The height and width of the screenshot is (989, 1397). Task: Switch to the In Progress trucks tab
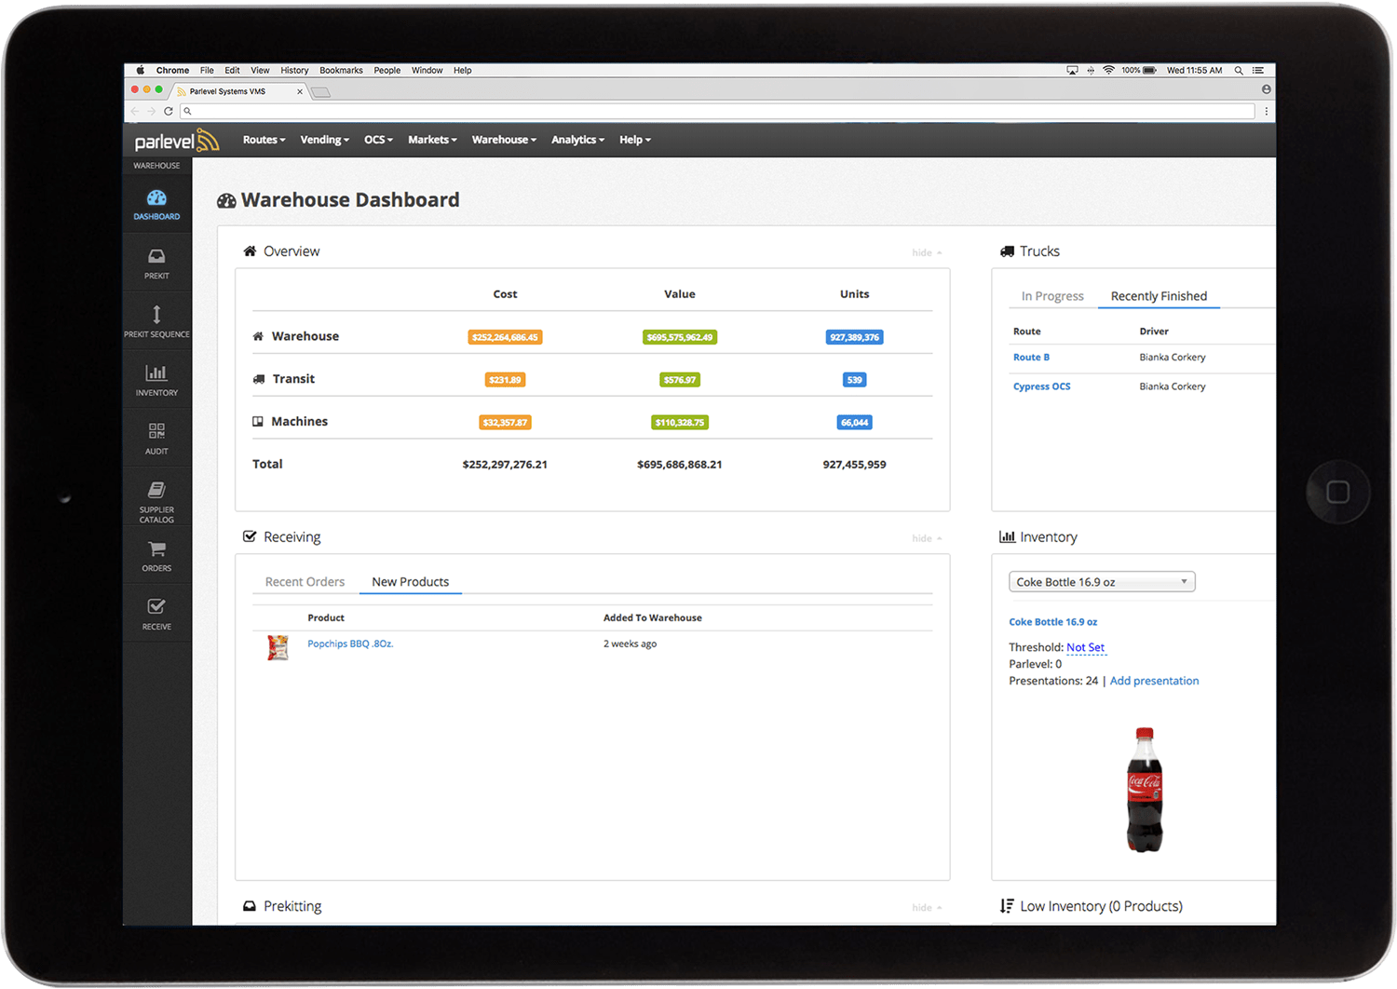[1052, 296]
